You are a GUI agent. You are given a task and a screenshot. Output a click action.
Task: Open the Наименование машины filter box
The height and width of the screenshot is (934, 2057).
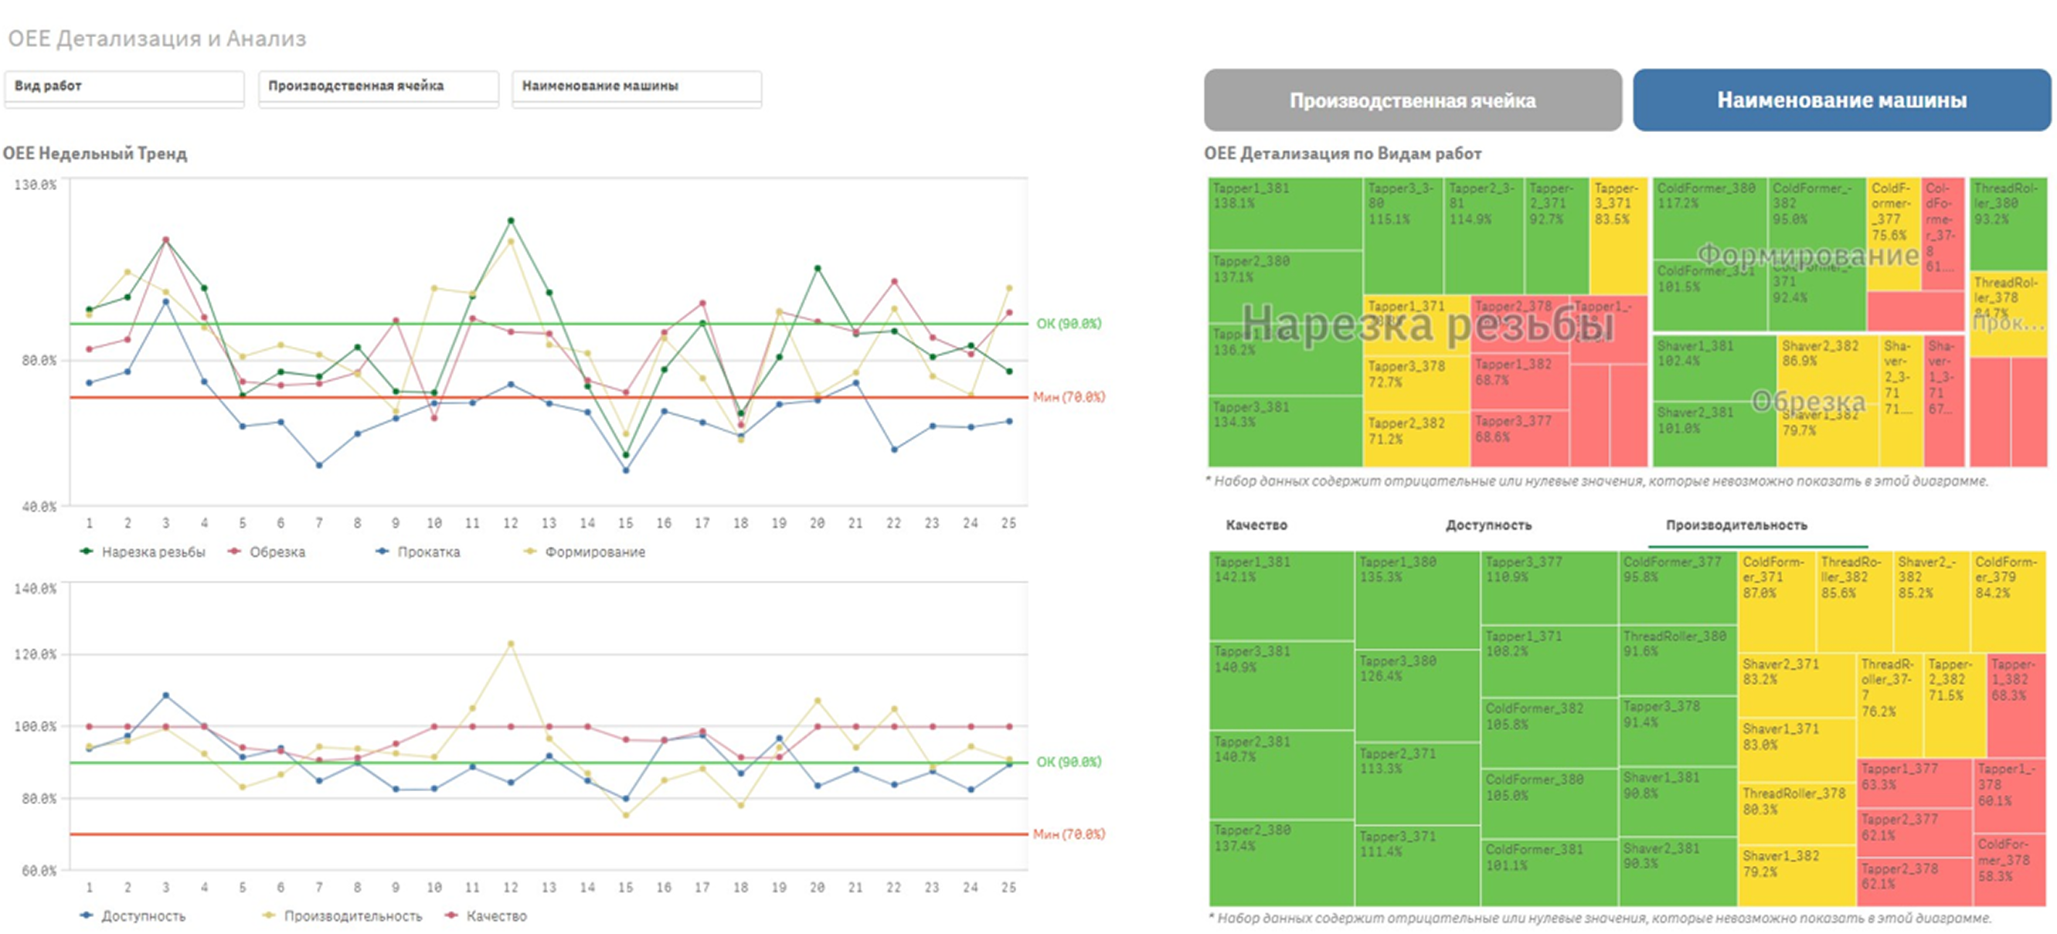point(637,88)
